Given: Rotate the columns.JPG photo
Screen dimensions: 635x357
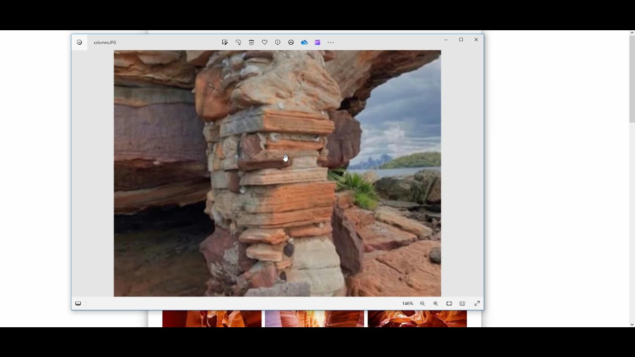Looking at the screenshot, I should coord(238,43).
